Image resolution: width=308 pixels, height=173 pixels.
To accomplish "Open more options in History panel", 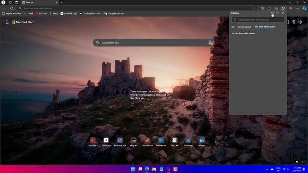I will [x=277, y=13].
